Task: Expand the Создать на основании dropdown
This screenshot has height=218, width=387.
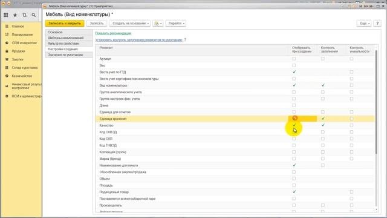Action: click(x=130, y=23)
